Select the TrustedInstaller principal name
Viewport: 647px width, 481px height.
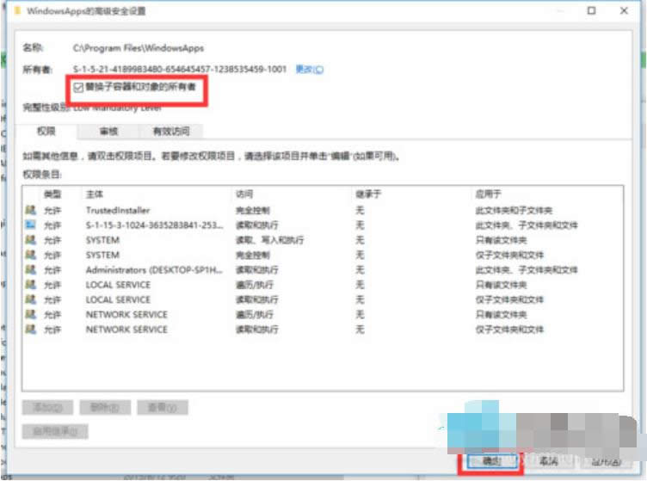118,211
